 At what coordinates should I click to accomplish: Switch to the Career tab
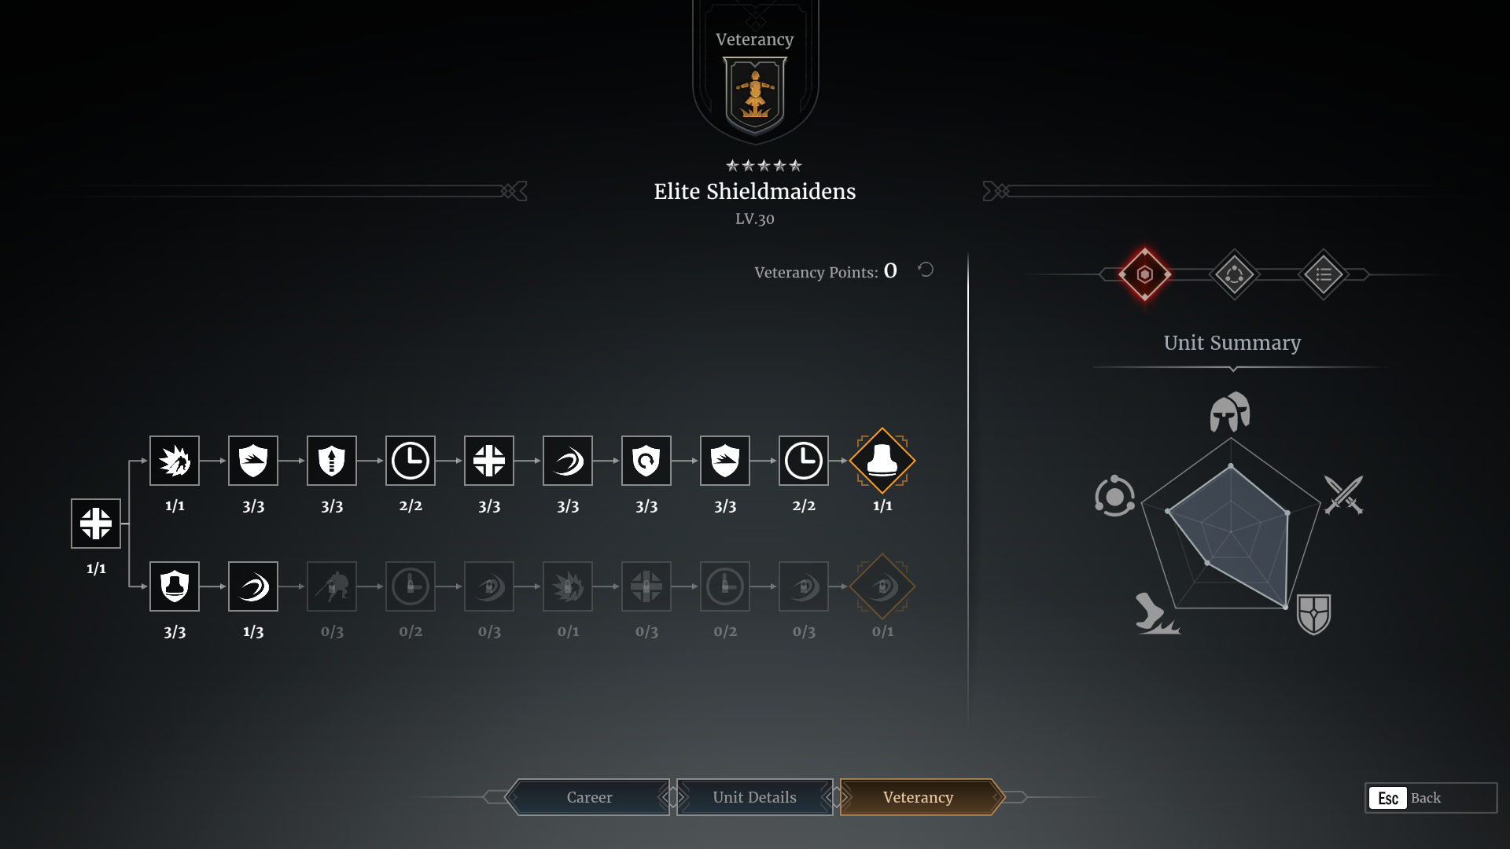tap(589, 796)
